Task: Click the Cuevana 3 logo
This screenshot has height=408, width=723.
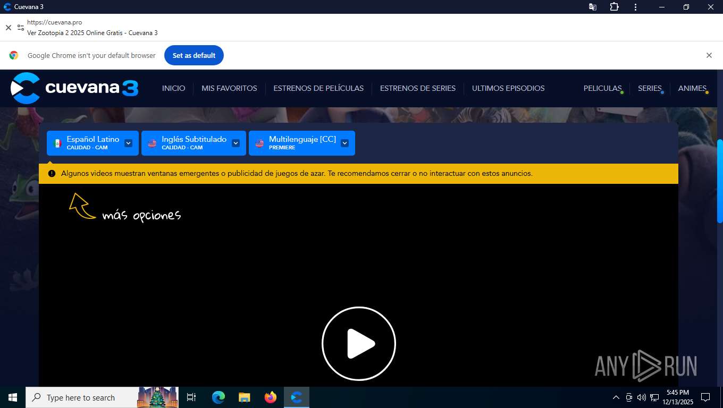Action: point(74,88)
